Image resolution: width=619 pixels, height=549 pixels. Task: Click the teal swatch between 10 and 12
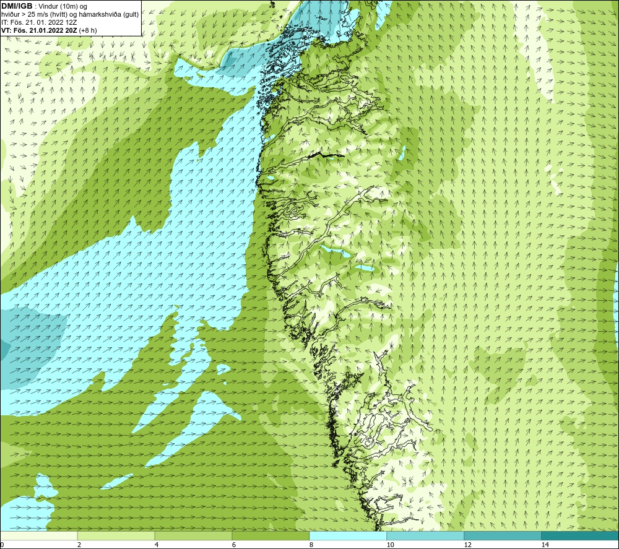click(426, 535)
